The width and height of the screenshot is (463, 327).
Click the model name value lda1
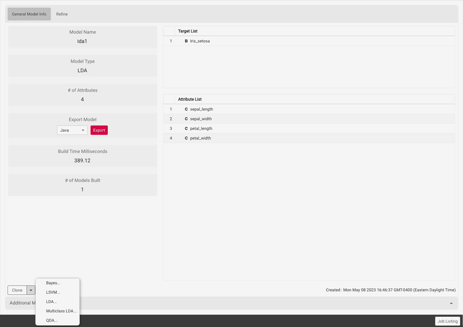[x=82, y=41]
